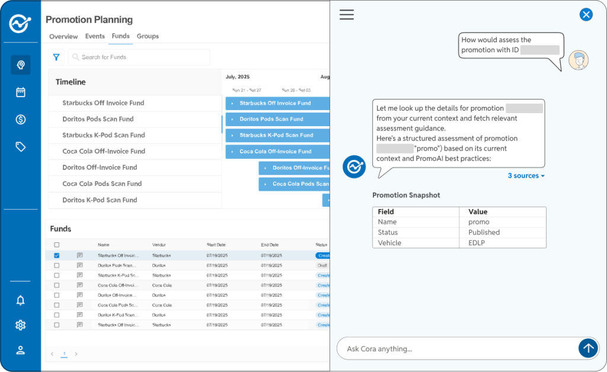Open notes icon for Doritos Off-Invoice row
607x372 pixels.
point(80,295)
